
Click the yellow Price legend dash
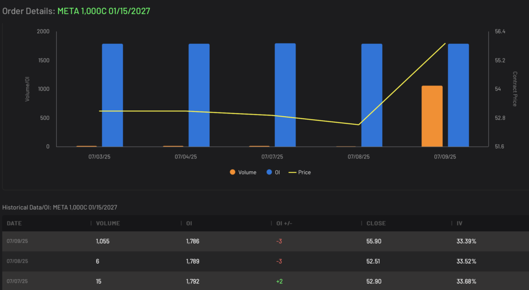click(x=292, y=172)
